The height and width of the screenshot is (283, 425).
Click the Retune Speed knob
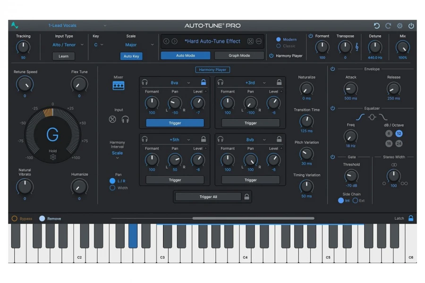coord(25,84)
